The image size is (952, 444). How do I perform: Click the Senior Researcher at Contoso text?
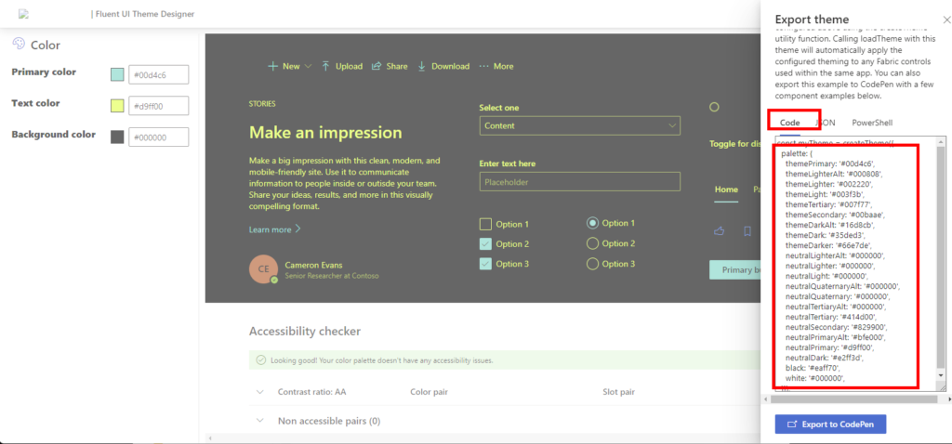click(332, 275)
